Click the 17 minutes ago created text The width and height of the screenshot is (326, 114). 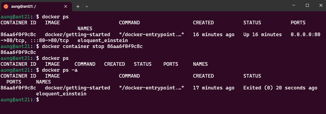pyautogui.click(x=213, y=88)
